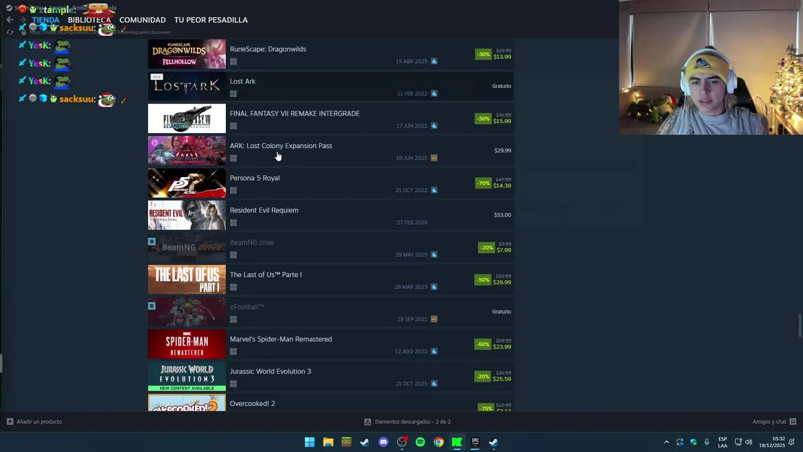Screen dimensions: 803x452
Task: Open the COMUNIDAD tab
Action: point(142,20)
